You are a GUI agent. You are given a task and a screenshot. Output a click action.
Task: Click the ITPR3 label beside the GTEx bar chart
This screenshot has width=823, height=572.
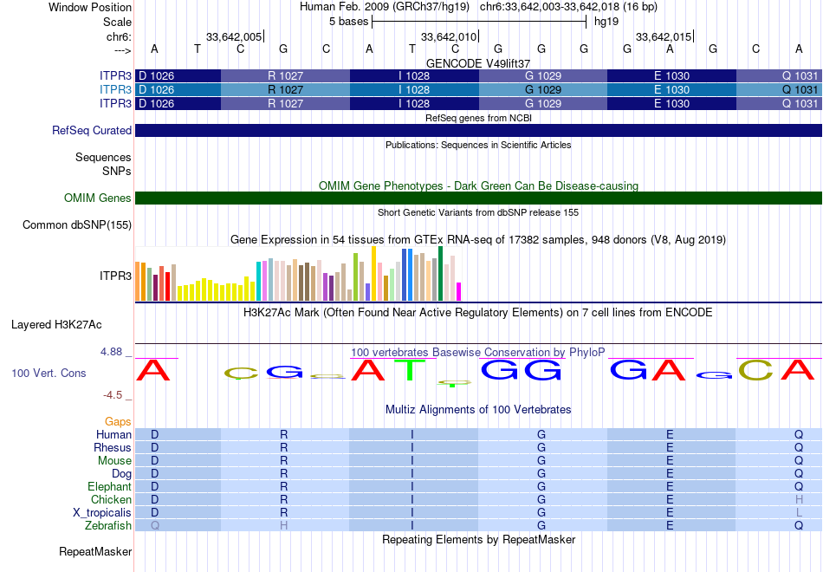click(115, 276)
